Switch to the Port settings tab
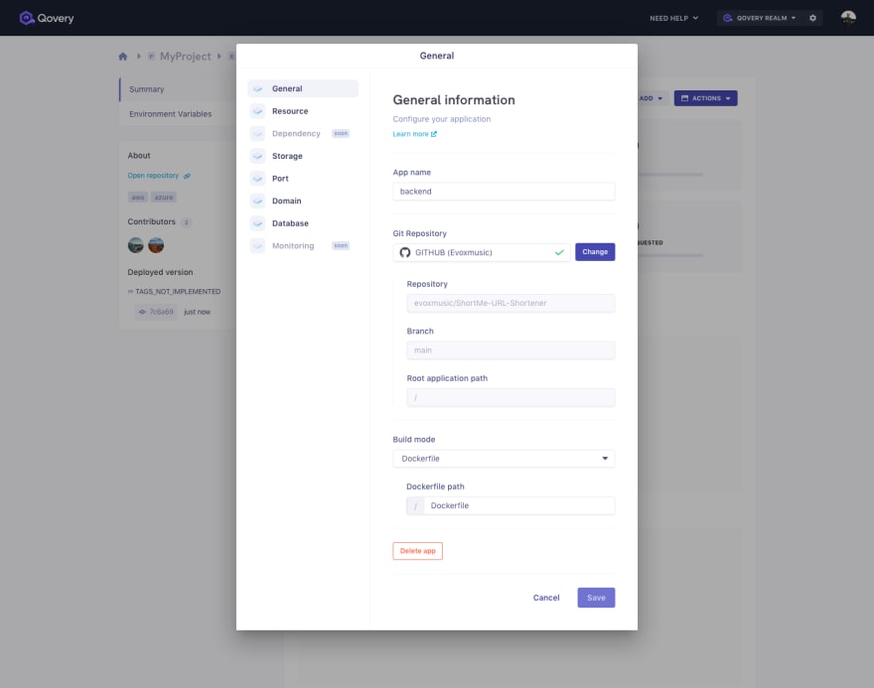The image size is (874, 688). point(303,179)
